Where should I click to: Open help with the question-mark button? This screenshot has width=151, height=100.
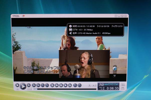click(x=116, y=16)
